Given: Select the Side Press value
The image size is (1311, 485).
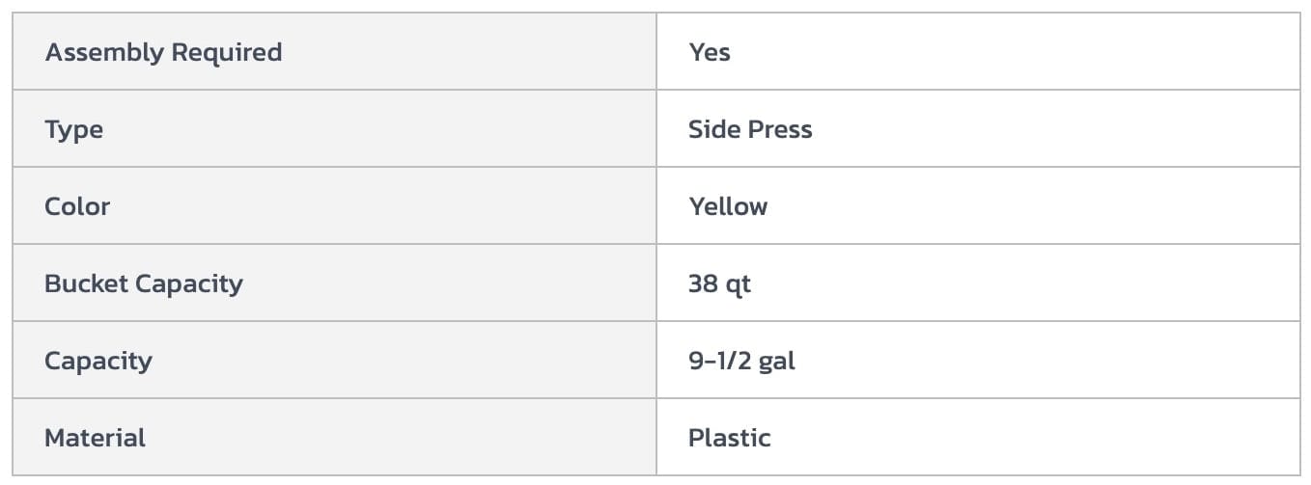Looking at the screenshot, I should coord(750,129).
